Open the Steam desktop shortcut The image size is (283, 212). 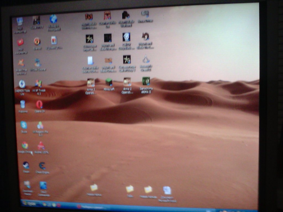coord(26,165)
